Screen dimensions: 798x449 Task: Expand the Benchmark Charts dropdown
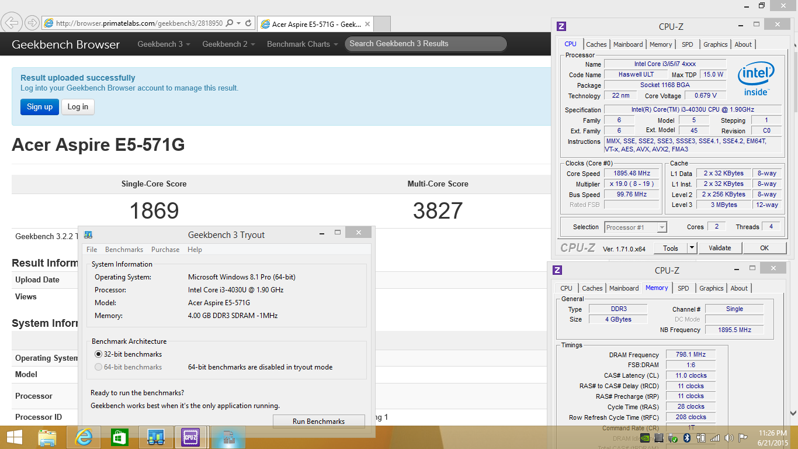point(302,44)
